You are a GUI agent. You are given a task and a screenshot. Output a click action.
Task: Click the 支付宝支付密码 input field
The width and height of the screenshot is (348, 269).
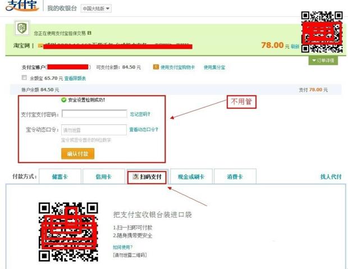94,114
